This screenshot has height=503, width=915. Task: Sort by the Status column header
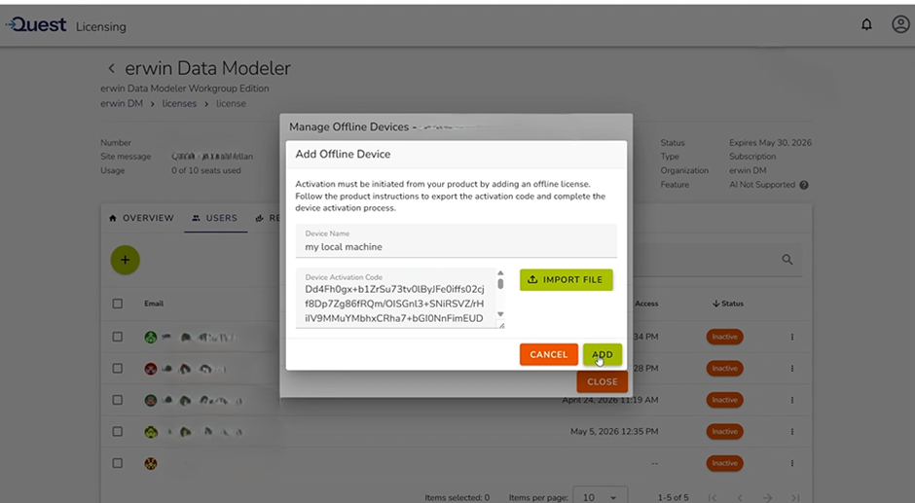[728, 304]
